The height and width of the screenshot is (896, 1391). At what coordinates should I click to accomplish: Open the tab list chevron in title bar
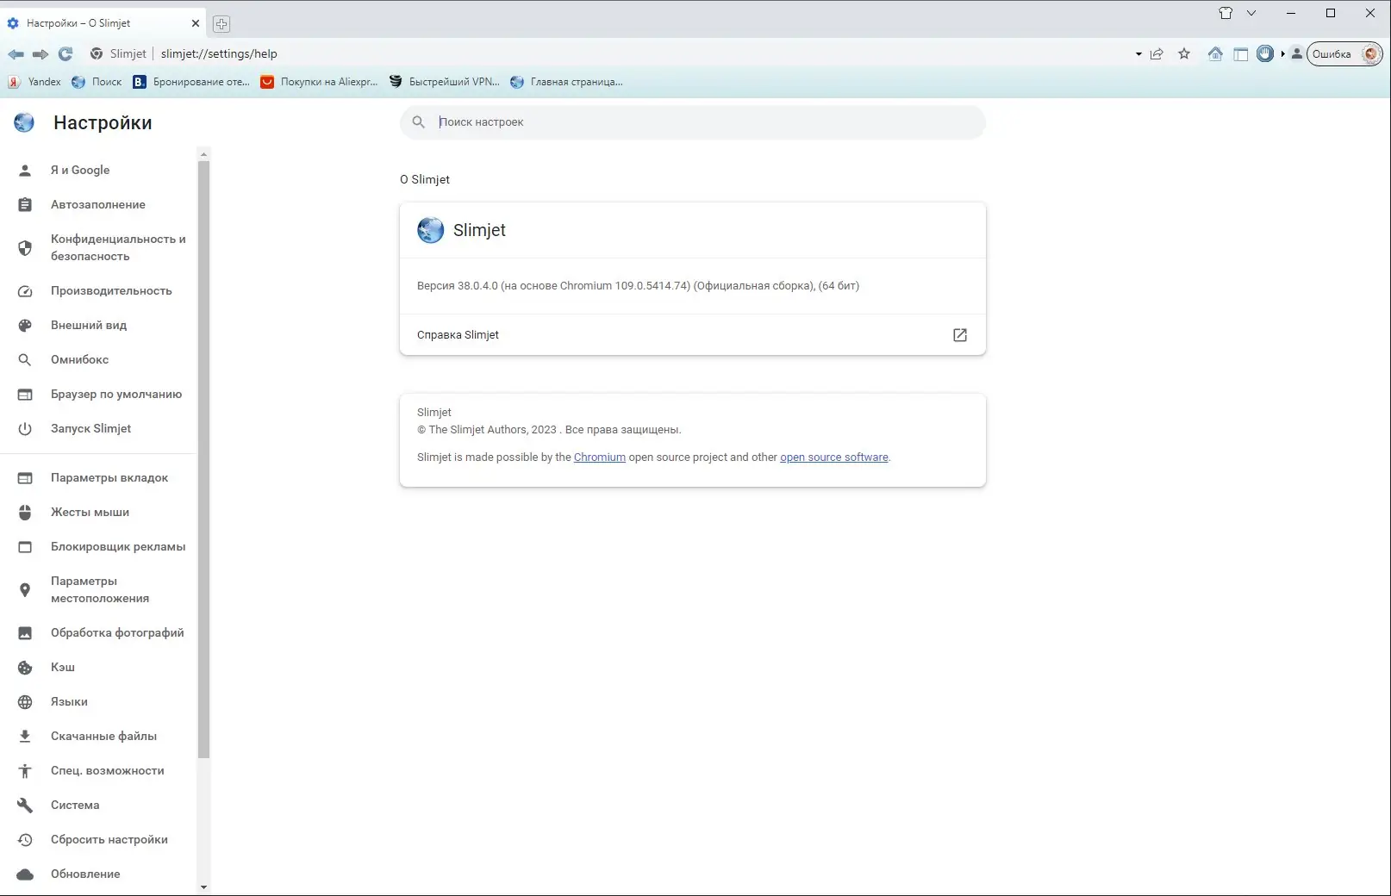(x=1251, y=13)
